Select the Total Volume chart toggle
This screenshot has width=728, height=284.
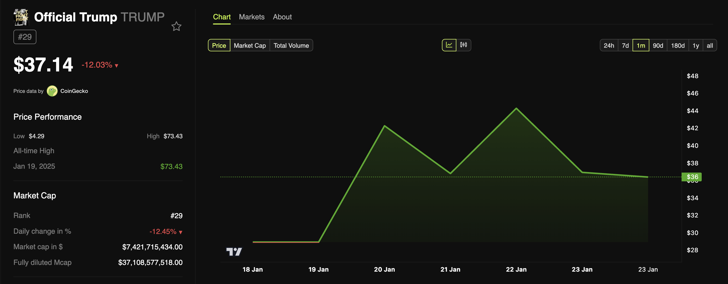(291, 45)
